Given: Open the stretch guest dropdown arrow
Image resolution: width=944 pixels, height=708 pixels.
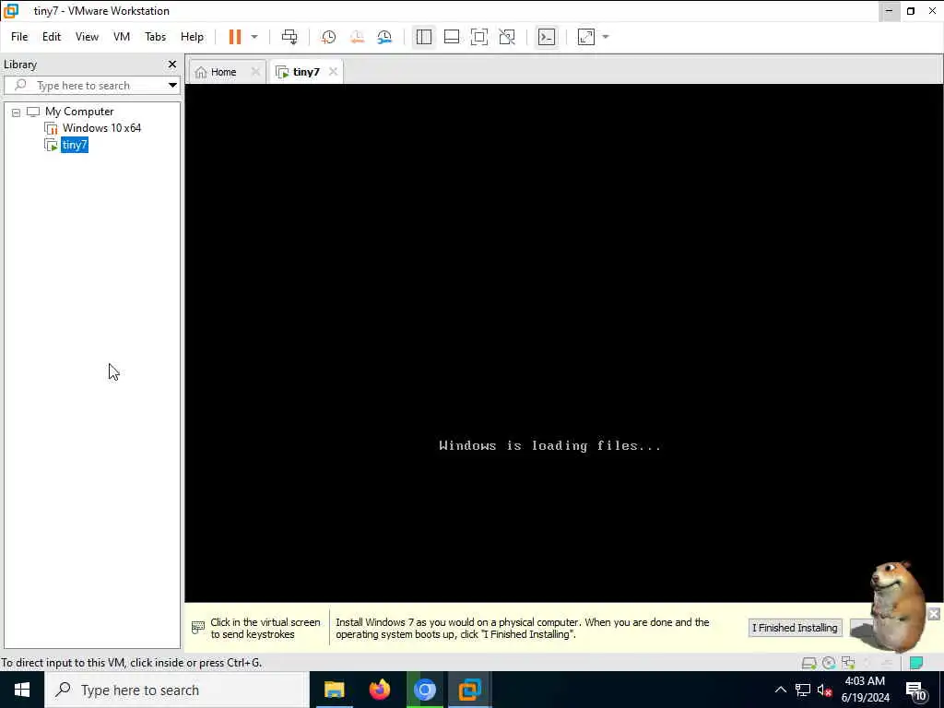Looking at the screenshot, I should click(x=606, y=37).
